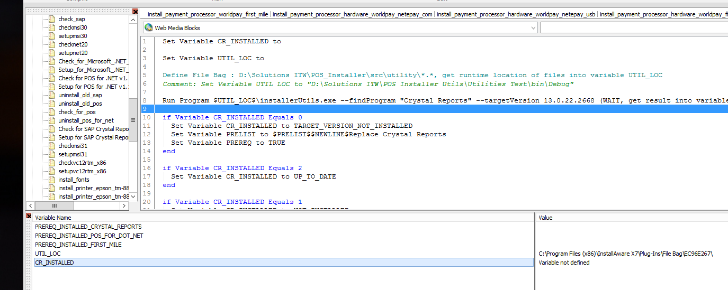Click the checkvc12rtm_x86 script page icon
728x290 pixels.
tap(51, 163)
